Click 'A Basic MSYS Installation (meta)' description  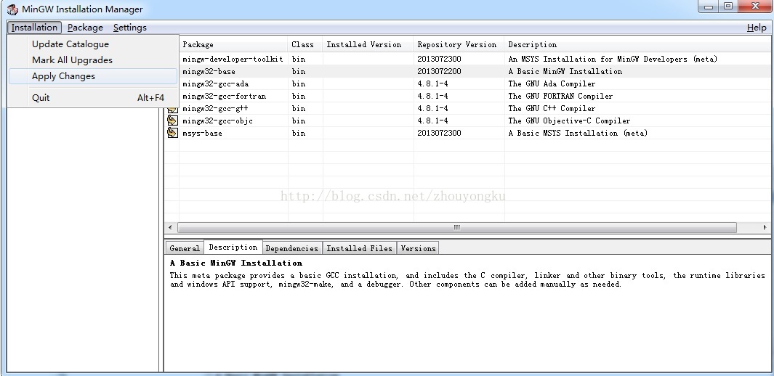[x=578, y=133]
